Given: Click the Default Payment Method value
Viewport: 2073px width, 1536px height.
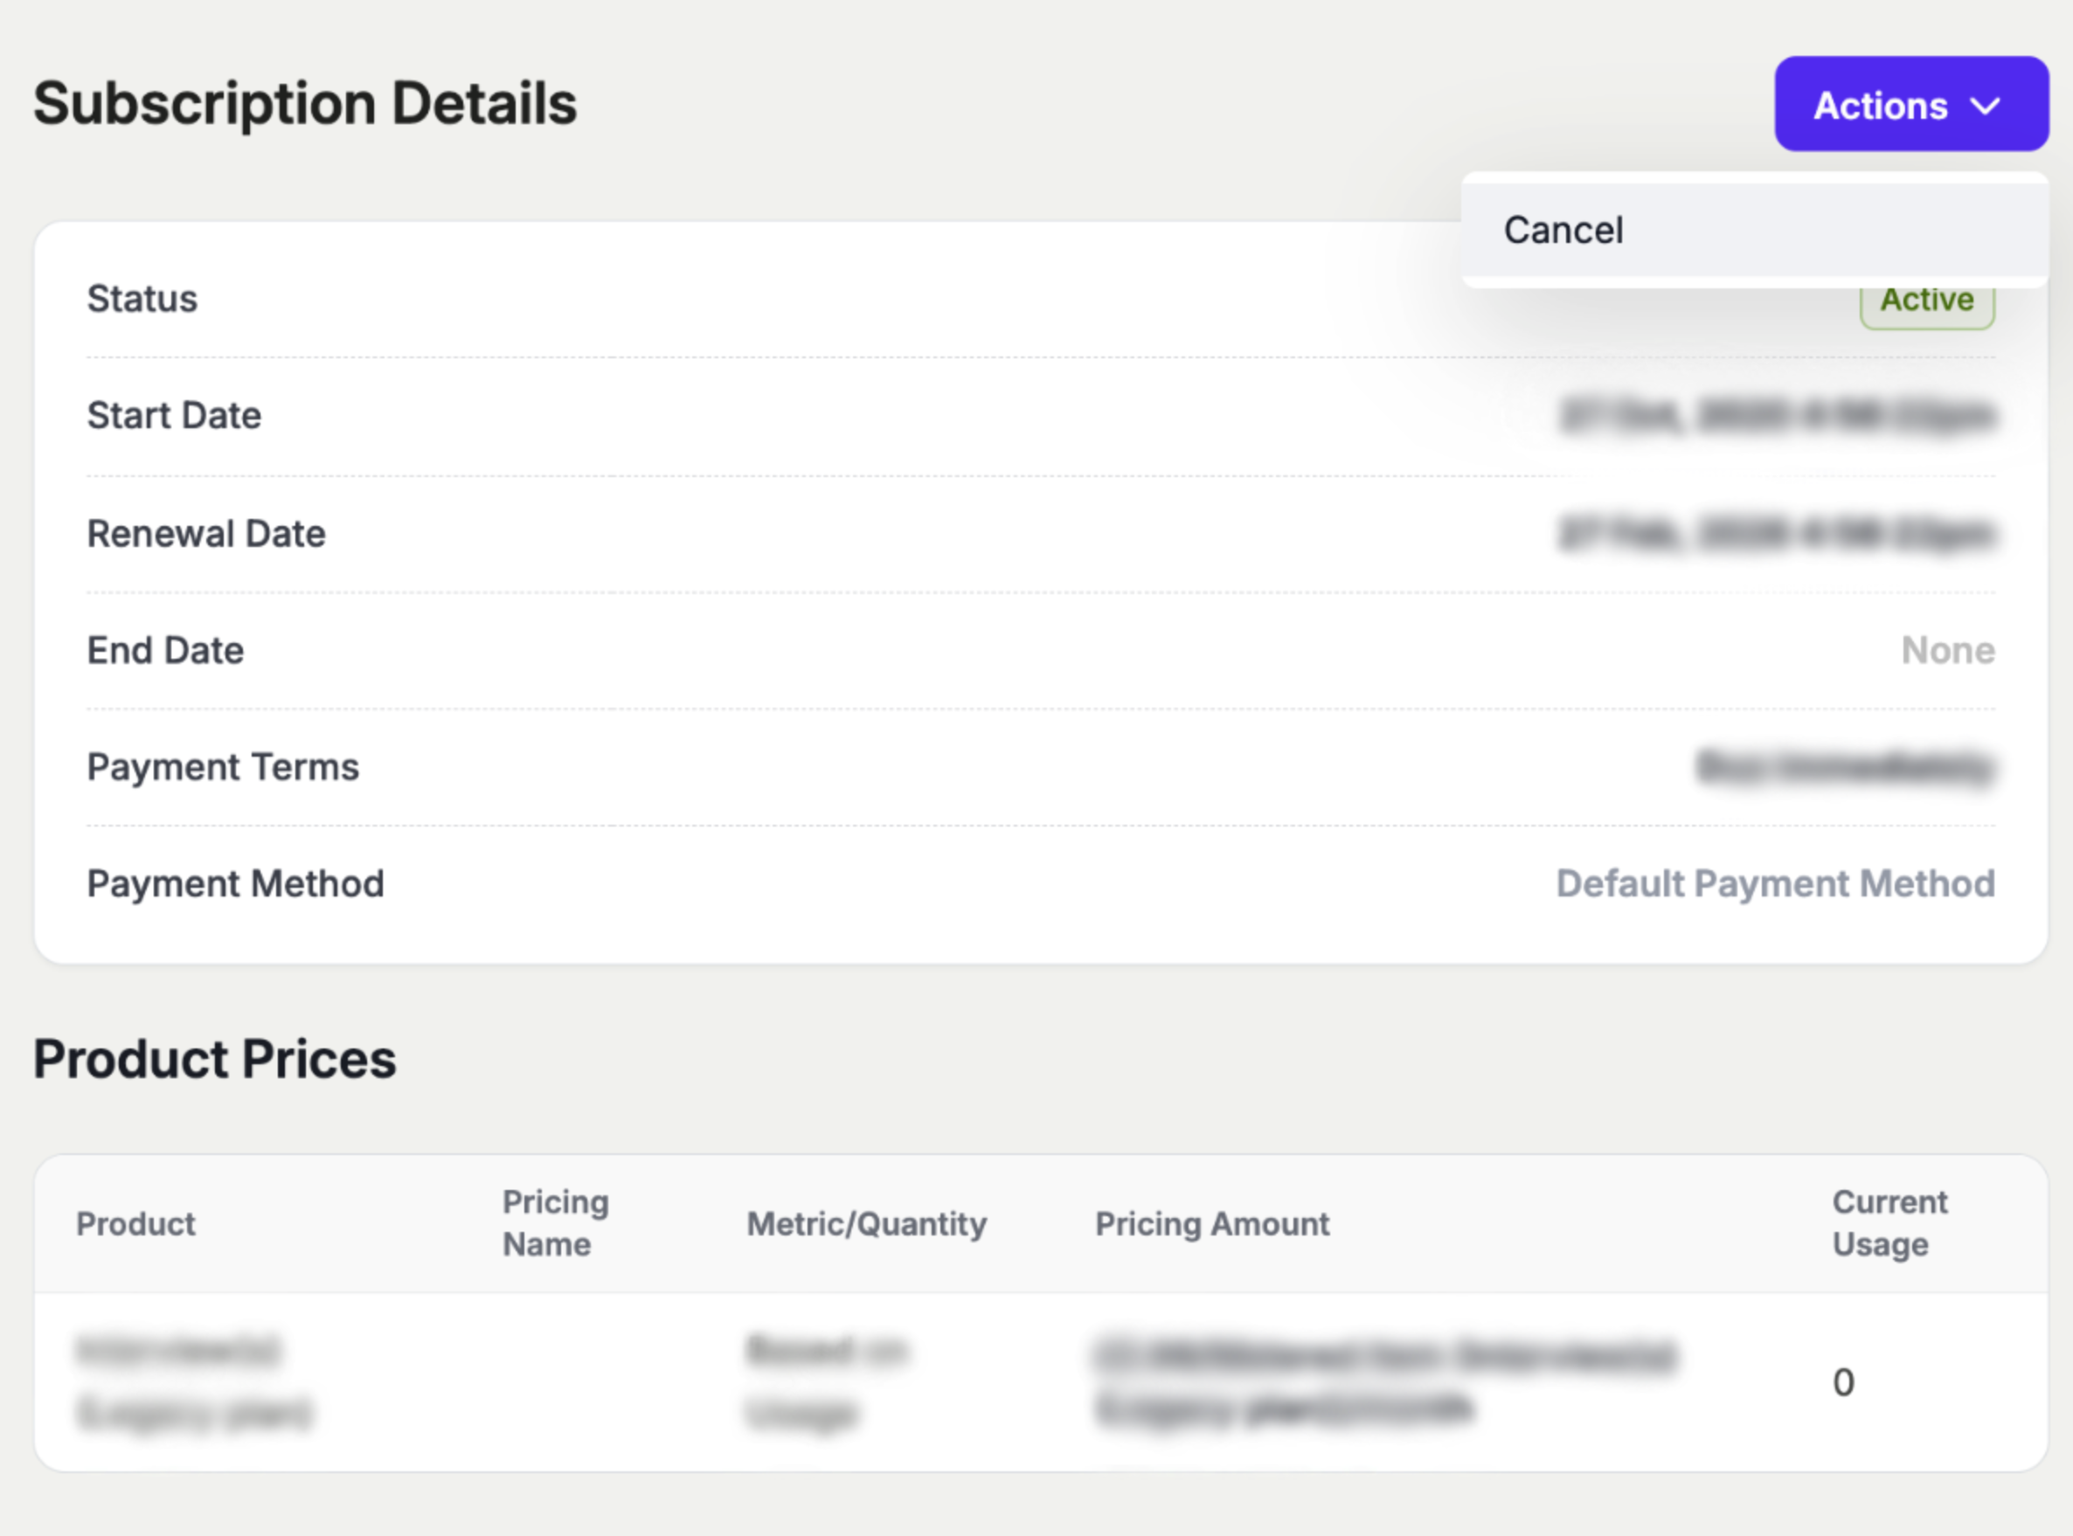Looking at the screenshot, I should tap(1774, 883).
